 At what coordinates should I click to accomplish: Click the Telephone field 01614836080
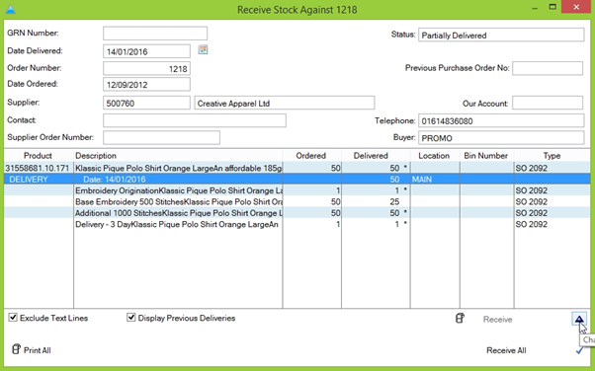501,121
